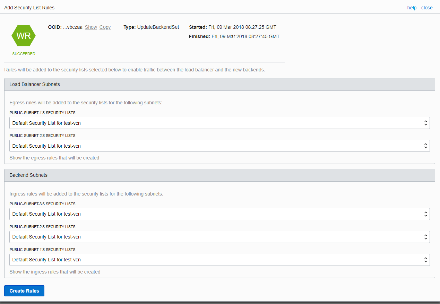
Task: Copy the OCID to clipboard
Action: point(105,27)
